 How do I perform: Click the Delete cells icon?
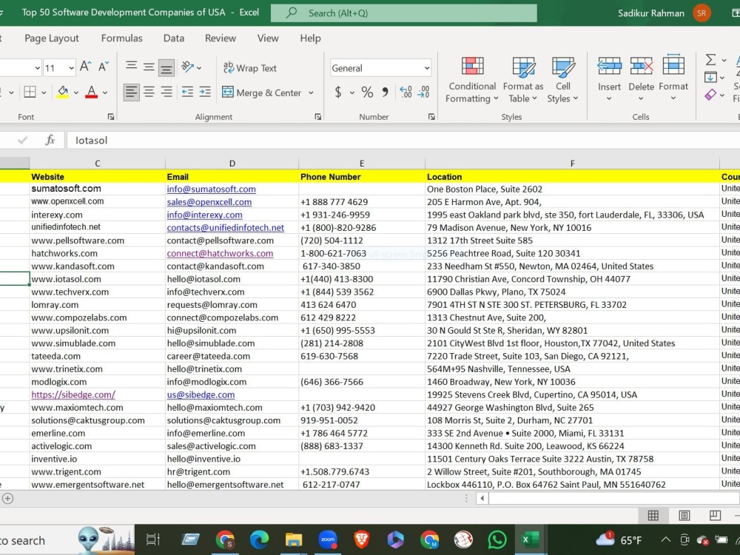642,67
